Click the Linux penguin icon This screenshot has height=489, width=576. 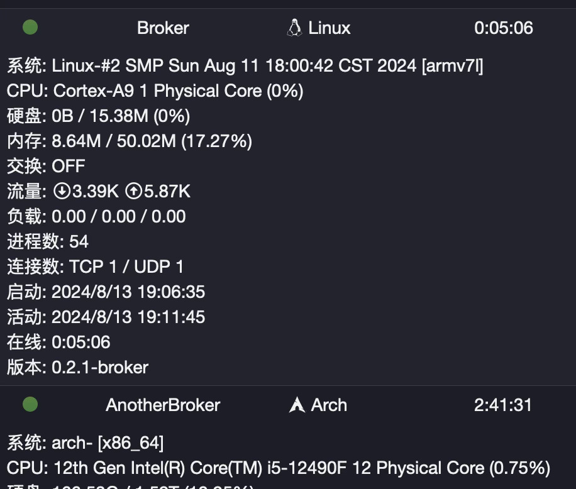[295, 28]
